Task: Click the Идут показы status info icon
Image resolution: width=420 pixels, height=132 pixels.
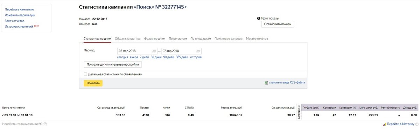Action: (259, 18)
